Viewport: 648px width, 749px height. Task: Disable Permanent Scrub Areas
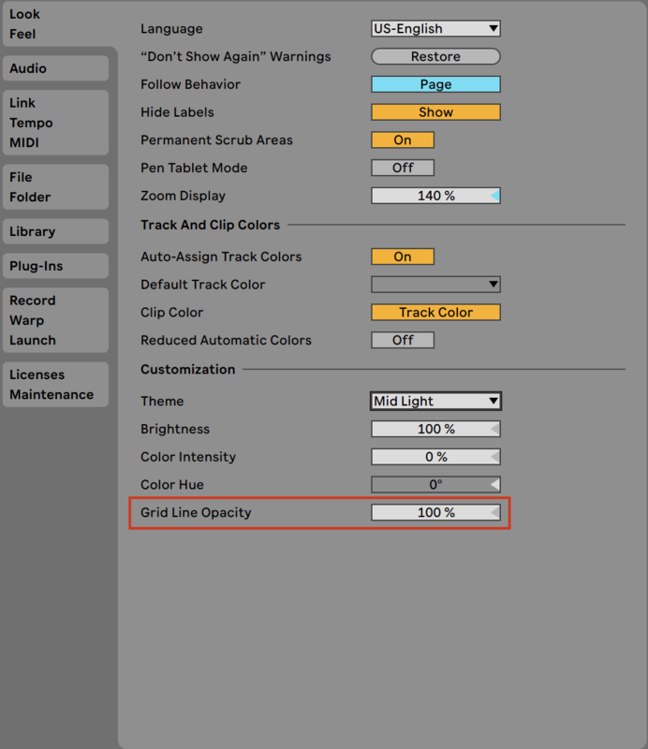tap(403, 140)
